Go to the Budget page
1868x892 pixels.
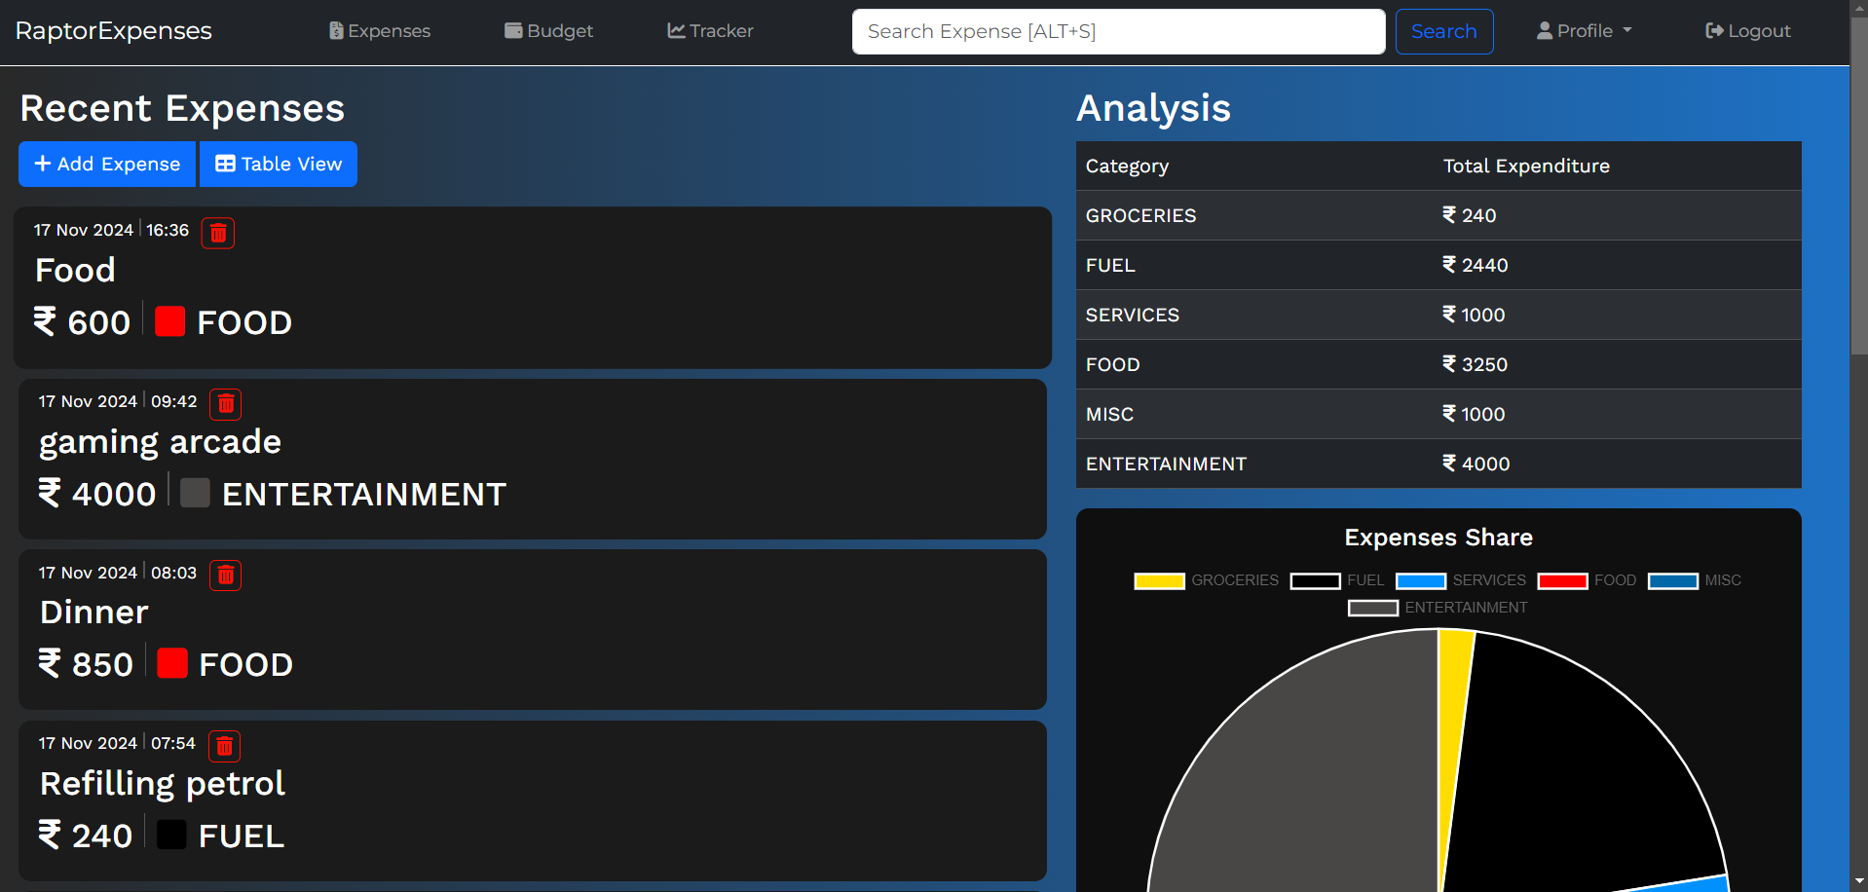[x=548, y=31]
